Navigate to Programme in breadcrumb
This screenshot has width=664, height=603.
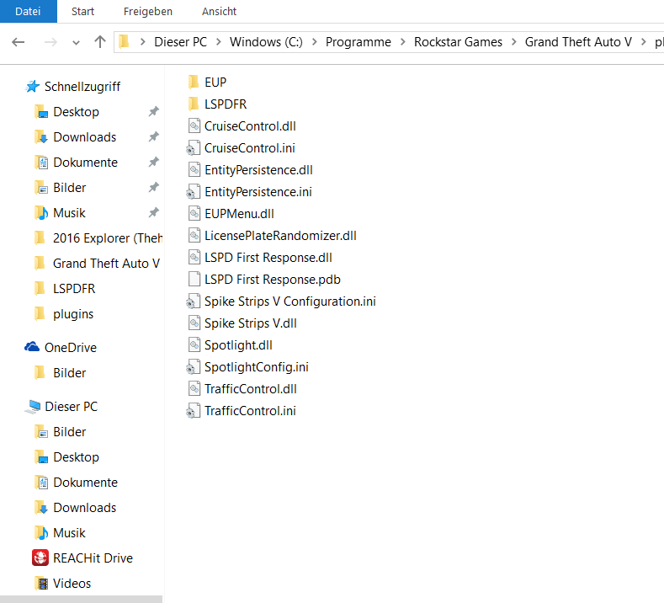click(359, 42)
